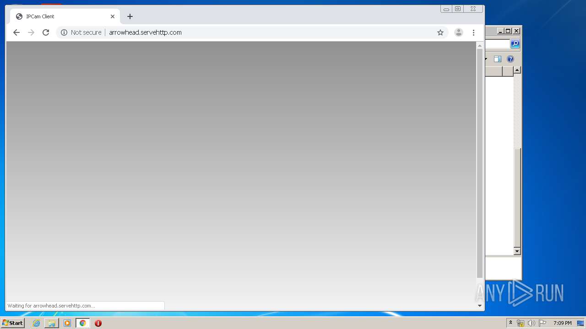The image size is (586, 329).
Task: Open help in the background window
Action: [x=510, y=59]
